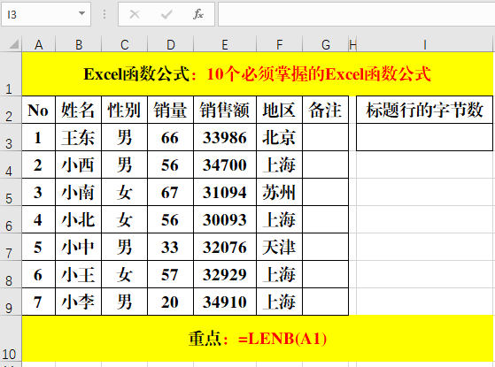Viewport: 495px width, 367px height.
Task: Click the Select All corner triangle
Action: (x=14, y=44)
